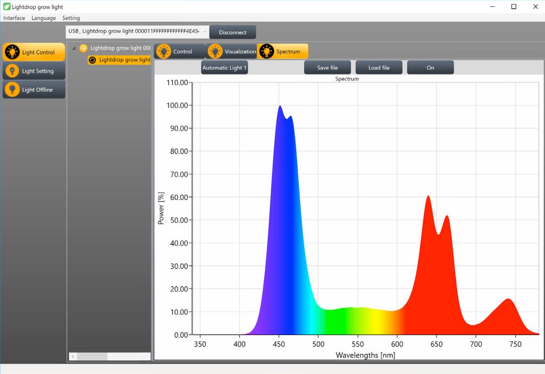Click the 550 x-axis value
This screenshot has height=374, width=545.
[x=358, y=344]
